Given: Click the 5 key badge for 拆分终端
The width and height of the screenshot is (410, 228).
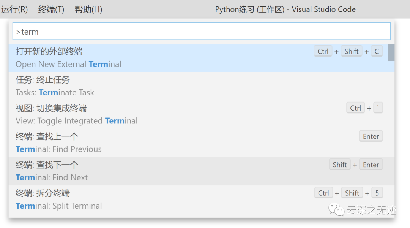Looking at the screenshot, I should click(x=377, y=193).
